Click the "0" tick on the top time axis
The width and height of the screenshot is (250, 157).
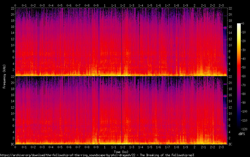tap(15, 5)
